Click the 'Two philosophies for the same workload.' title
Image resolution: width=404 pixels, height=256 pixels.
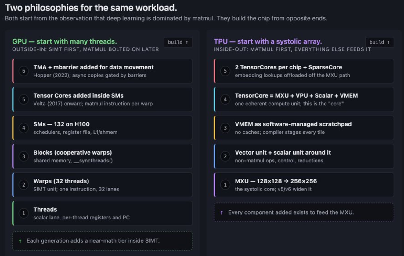click(x=91, y=8)
